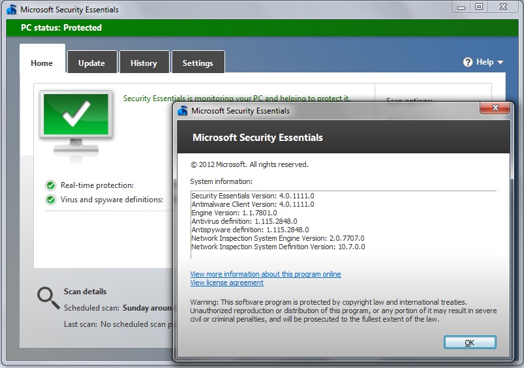Click the Security Essentials icon in main title bar
Screen dimensions: 524x368
click(11, 10)
